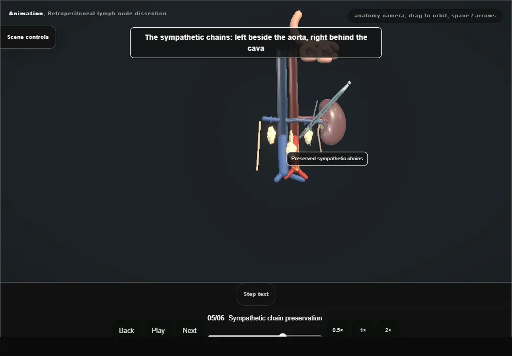Click the anatomy camera hint pill
Screen dimensions: 512x356
pyautogui.click(x=425, y=16)
